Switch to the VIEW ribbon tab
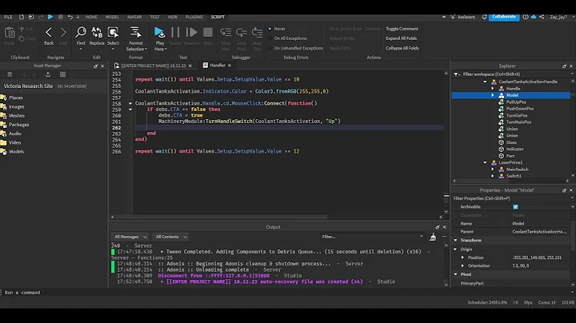The width and height of the screenshot is (576, 323). pos(172,17)
